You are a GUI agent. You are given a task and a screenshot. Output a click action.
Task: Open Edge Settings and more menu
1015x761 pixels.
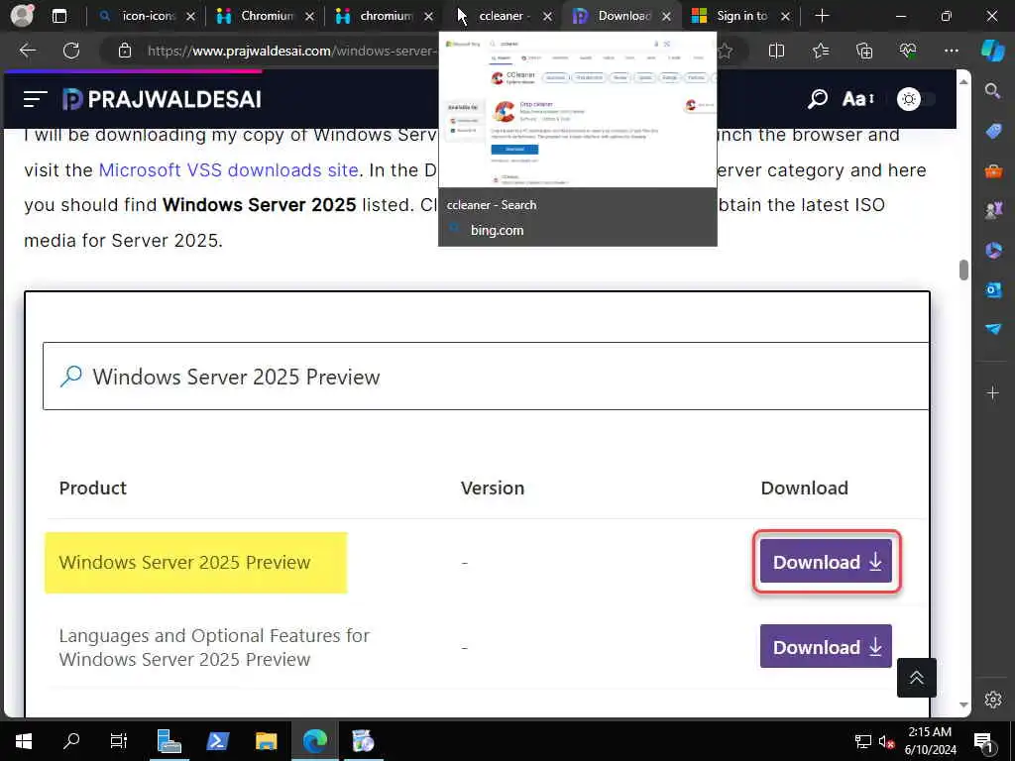[x=951, y=51]
